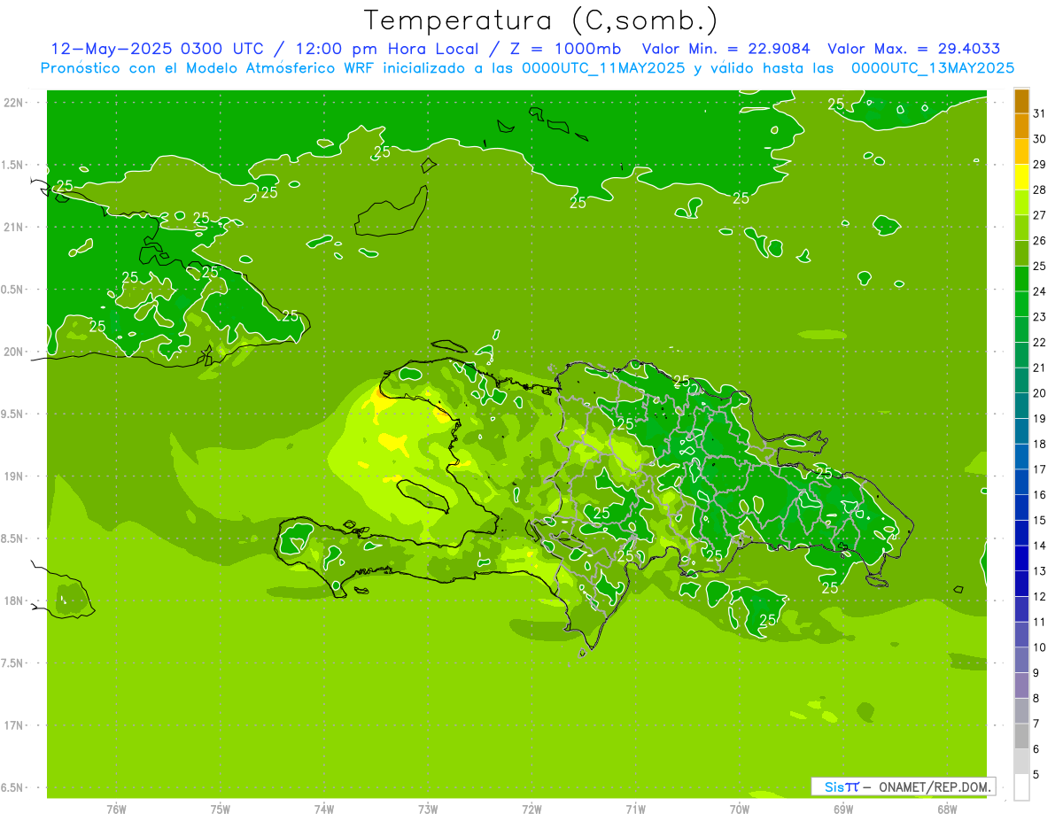Screen dimensions: 1063x821
Task: Click the teal legend band between 19 and 20
Action: [1021, 407]
